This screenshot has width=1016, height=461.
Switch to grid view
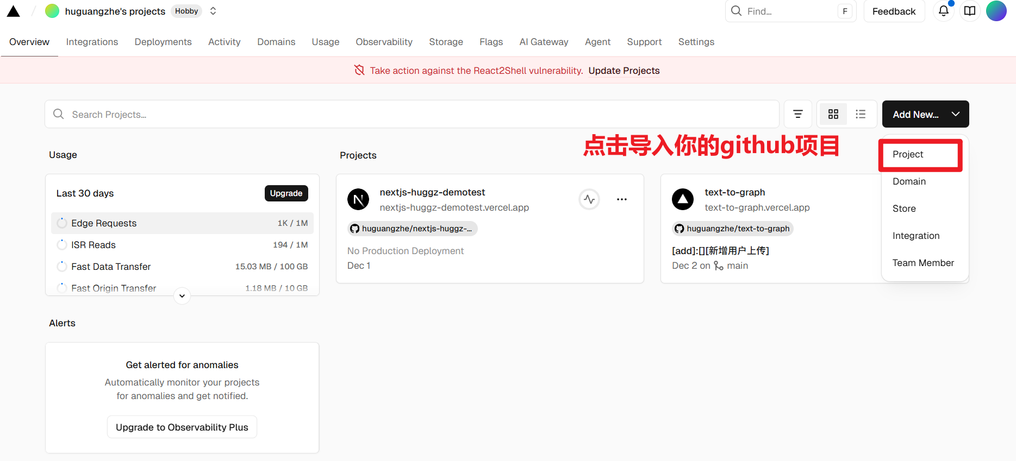(833, 114)
